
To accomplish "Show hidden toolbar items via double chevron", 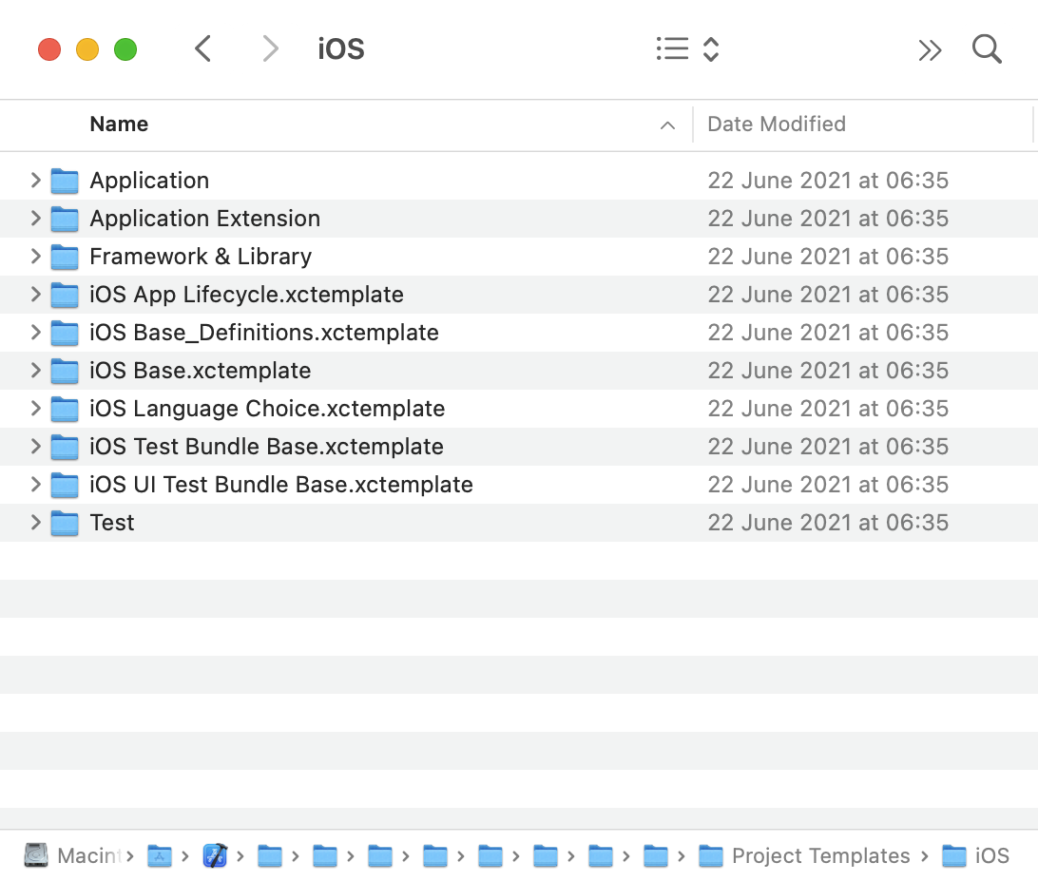I will click(x=930, y=50).
